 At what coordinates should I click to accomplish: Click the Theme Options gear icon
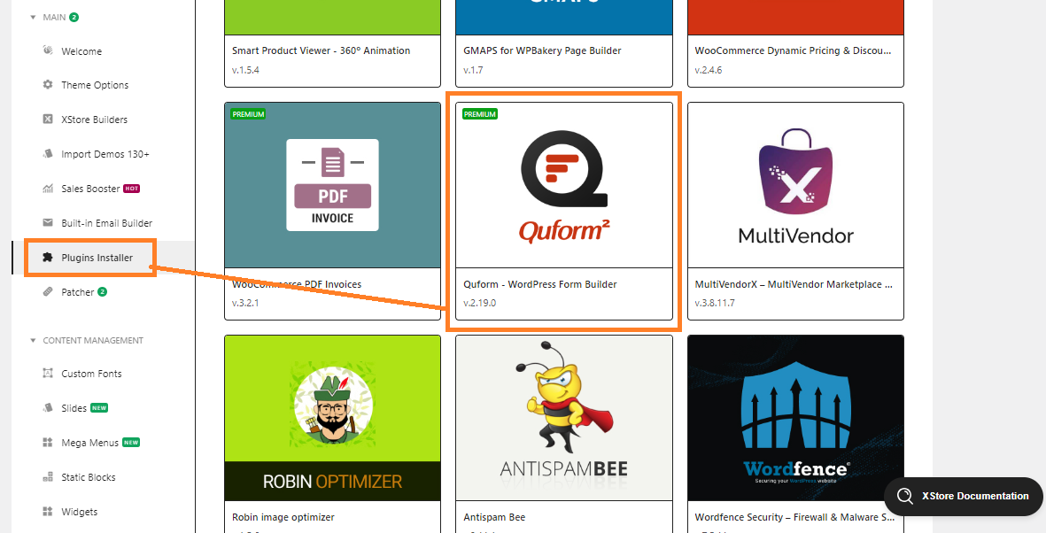tap(47, 85)
